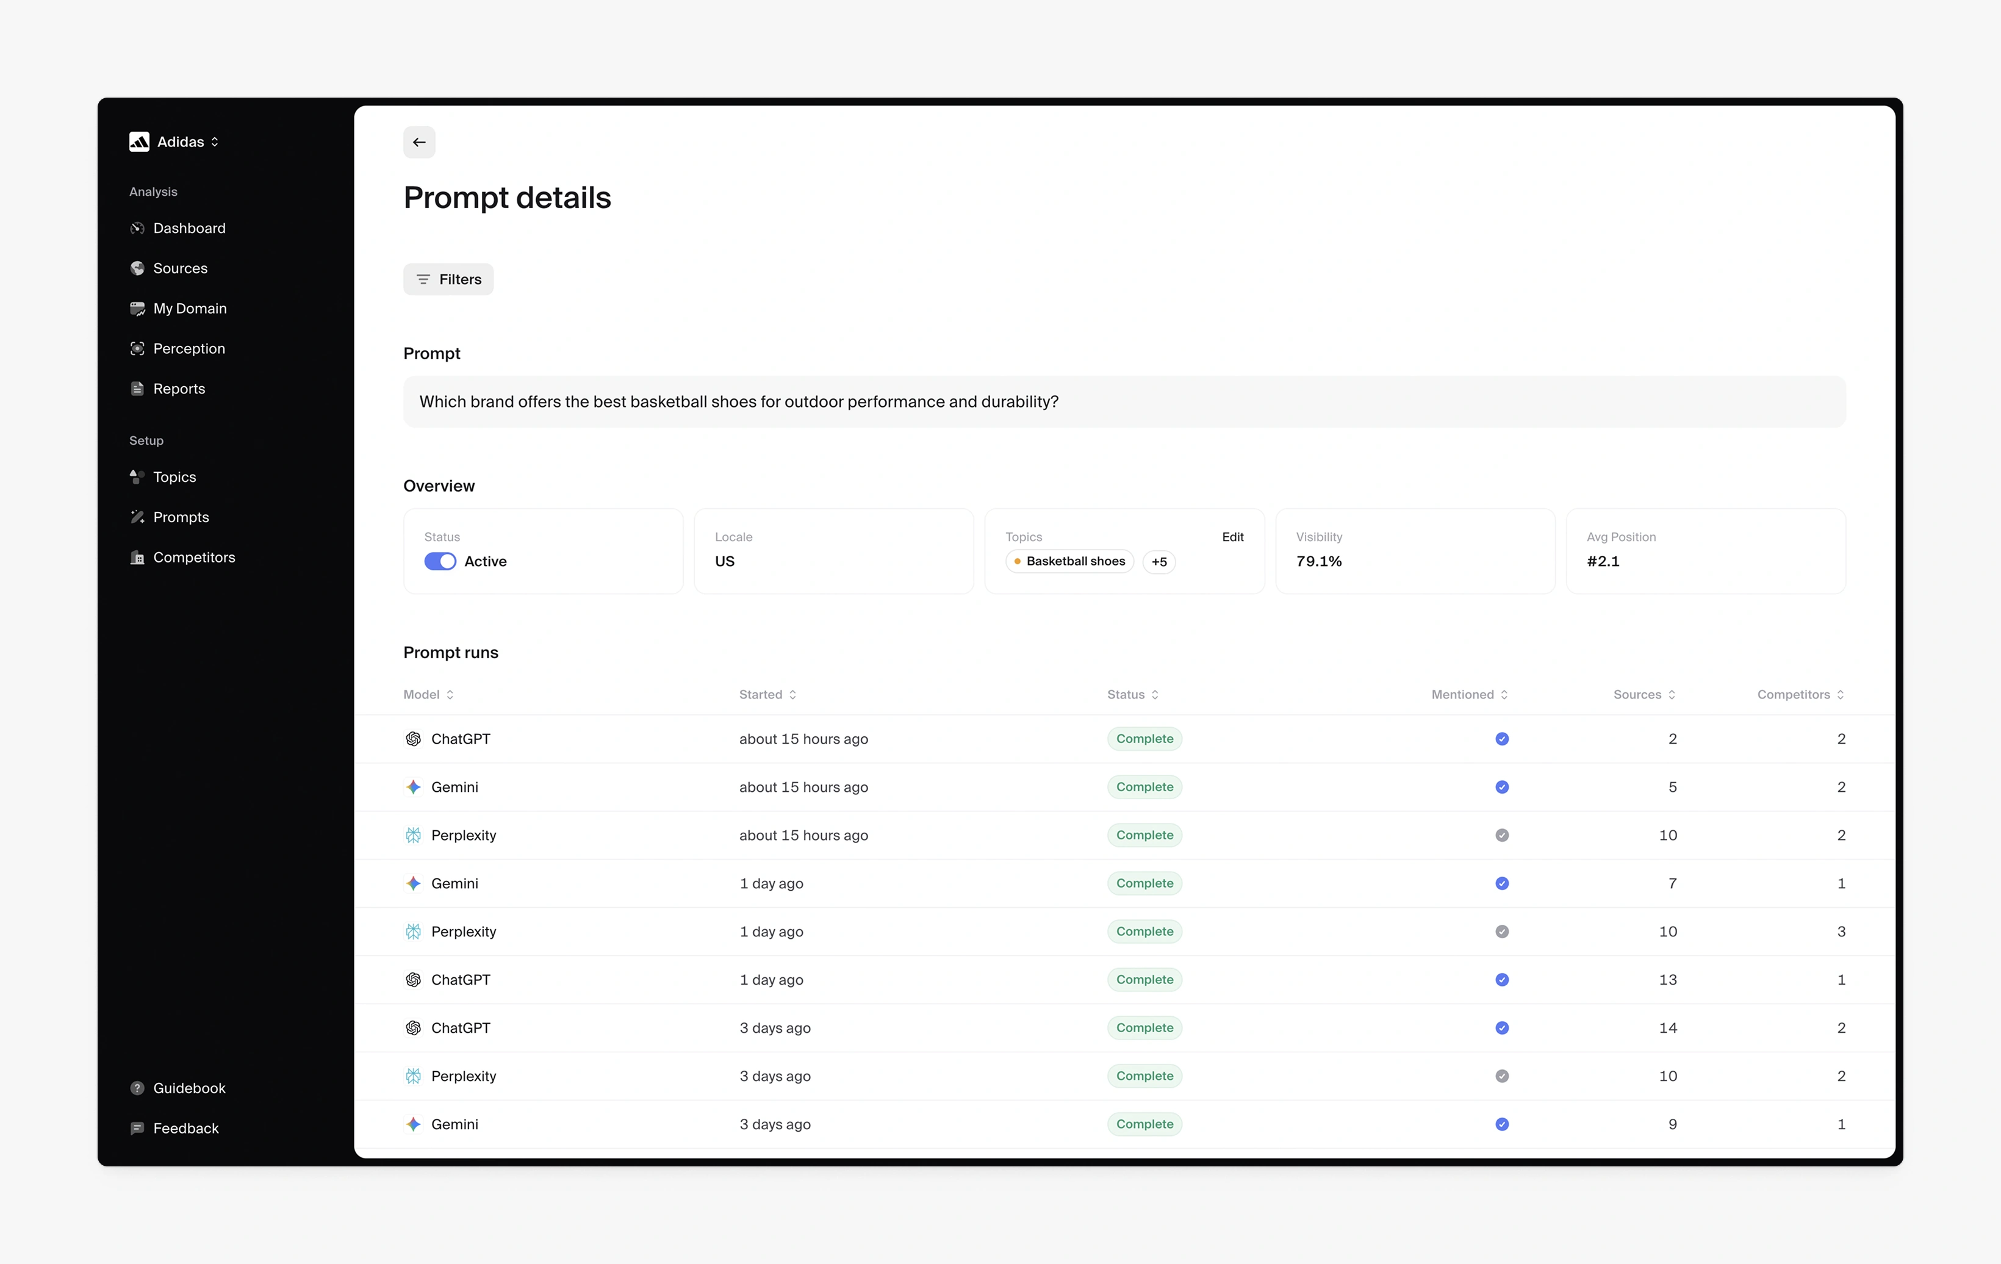Click Gemini icon in the 15 hours ago run
The width and height of the screenshot is (2001, 1264).
coord(413,787)
